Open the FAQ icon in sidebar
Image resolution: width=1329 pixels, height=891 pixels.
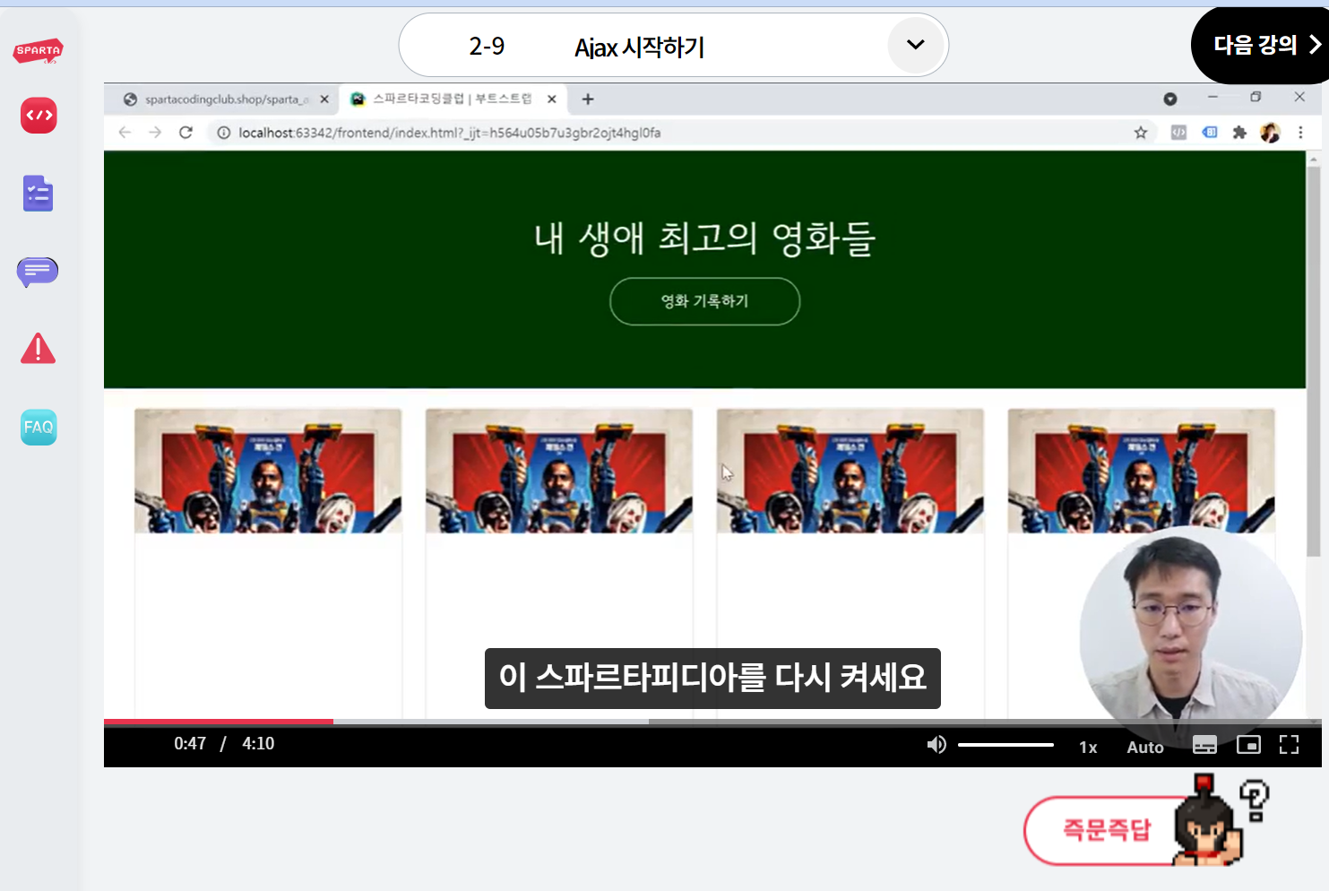coord(39,427)
